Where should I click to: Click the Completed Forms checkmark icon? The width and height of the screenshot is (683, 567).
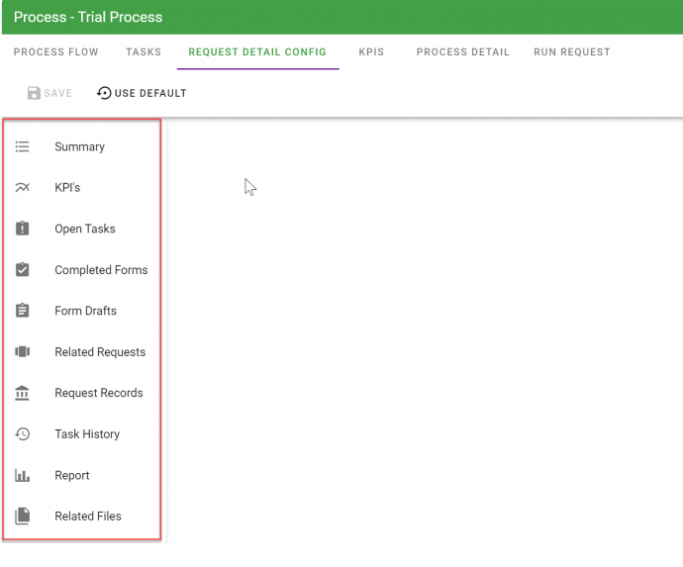click(x=23, y=270)
